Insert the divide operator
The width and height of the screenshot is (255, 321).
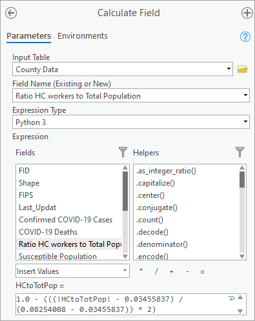coord(156,271)
